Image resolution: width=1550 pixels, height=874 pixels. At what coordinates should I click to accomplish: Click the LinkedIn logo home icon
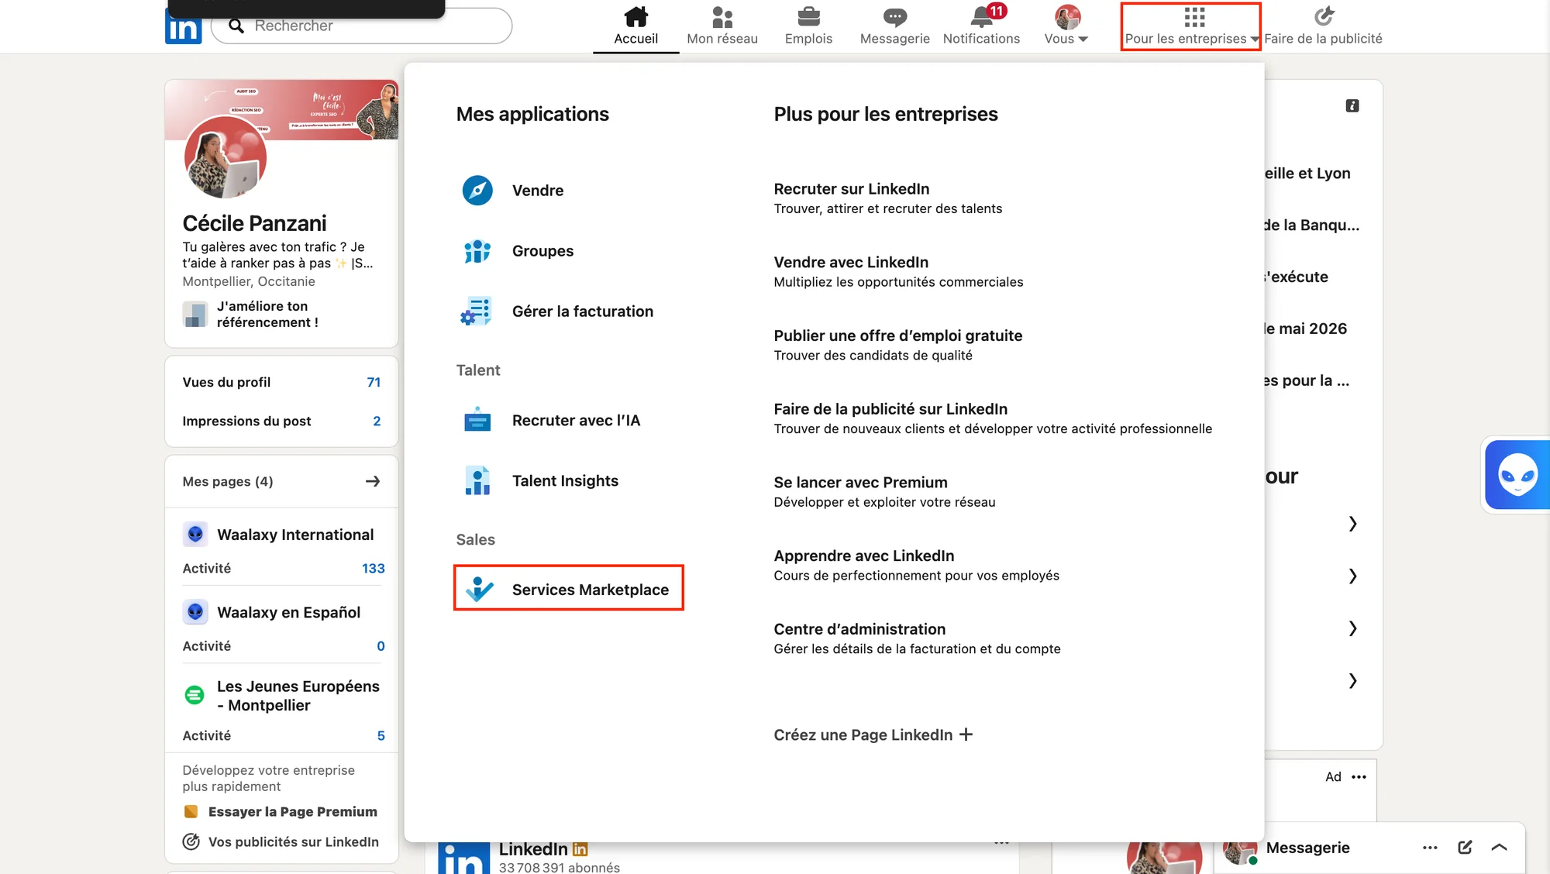184,26
